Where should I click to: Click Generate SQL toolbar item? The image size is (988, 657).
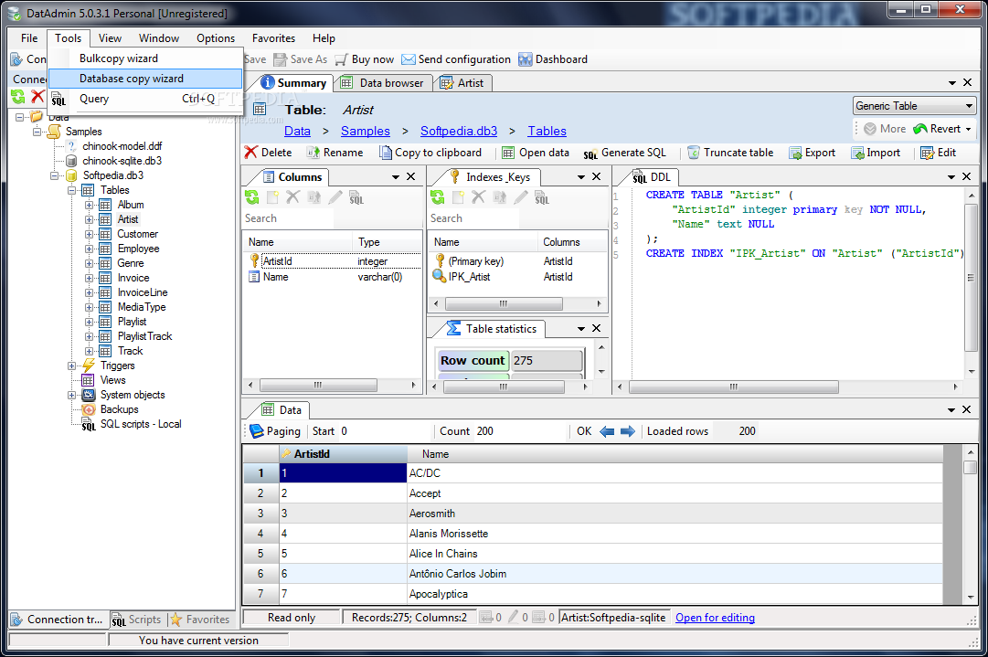[x=624, y=153]
